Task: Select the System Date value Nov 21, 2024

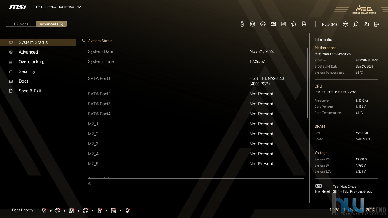Action: 262,51
